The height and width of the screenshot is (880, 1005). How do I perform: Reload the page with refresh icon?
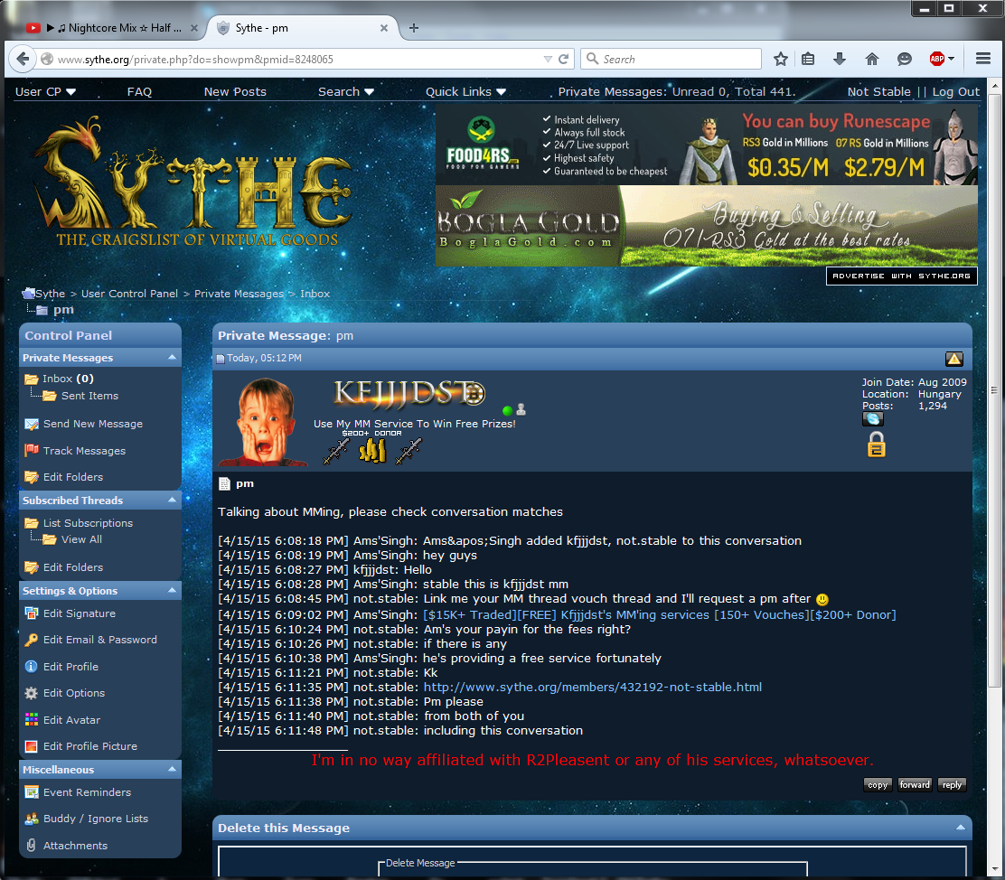(x=563, y=59)
